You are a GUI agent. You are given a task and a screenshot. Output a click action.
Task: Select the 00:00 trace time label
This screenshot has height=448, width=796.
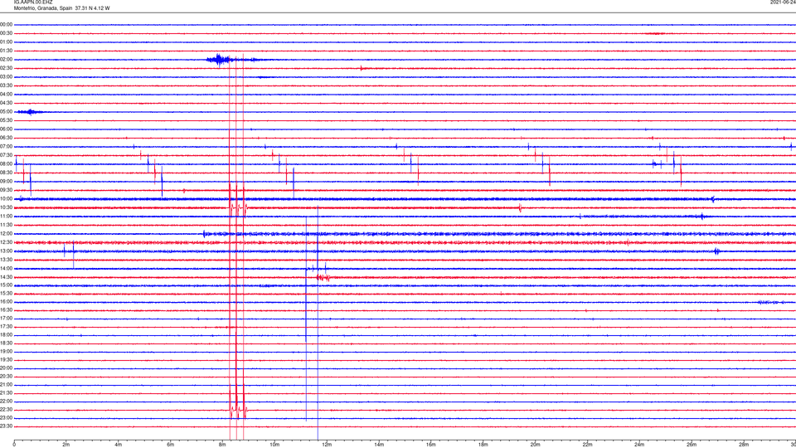(6, 24)
